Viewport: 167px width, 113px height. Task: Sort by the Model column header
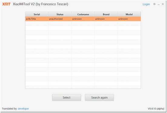coord(129,14)
